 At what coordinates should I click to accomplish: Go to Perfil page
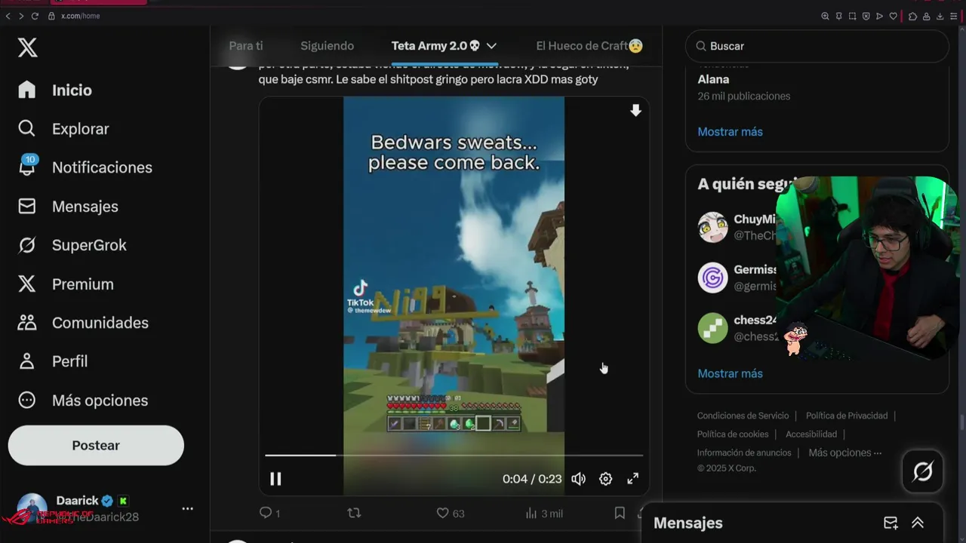tap(53, 361)
